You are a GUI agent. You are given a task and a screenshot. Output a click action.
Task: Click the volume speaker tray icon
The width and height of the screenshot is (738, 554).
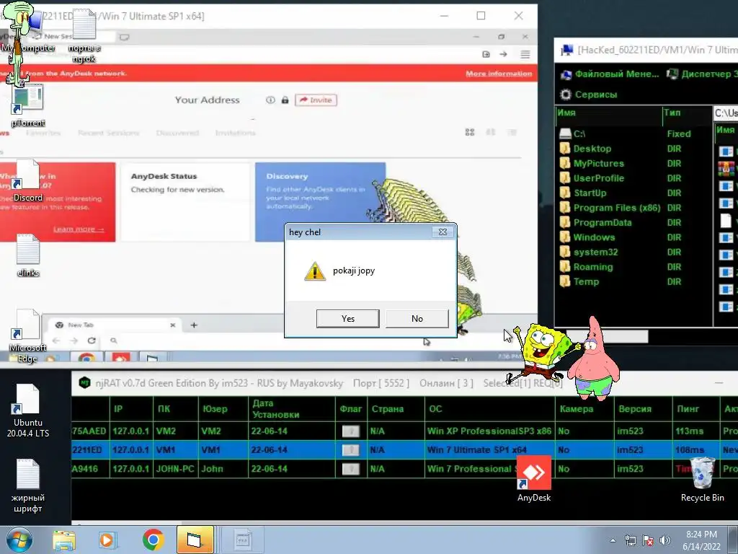pos(664,540)
